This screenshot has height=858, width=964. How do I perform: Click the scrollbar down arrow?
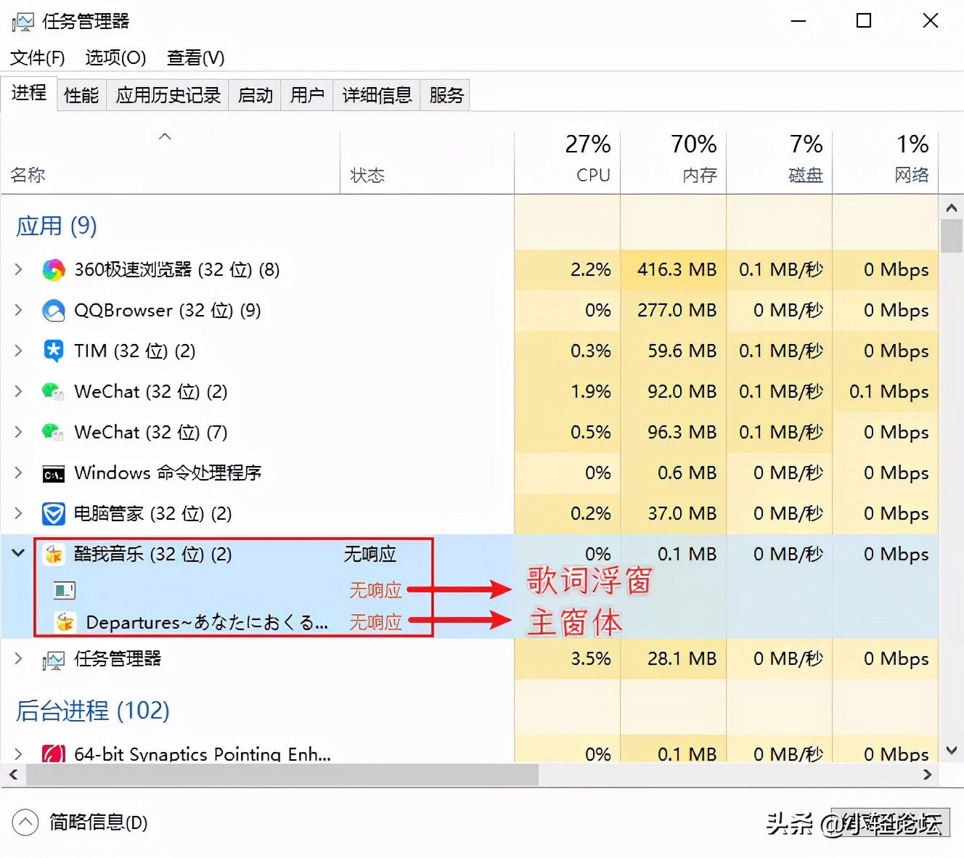pyautogui.click(x=951, y=751)
